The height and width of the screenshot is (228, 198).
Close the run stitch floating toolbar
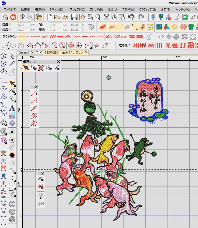[36, 87]
